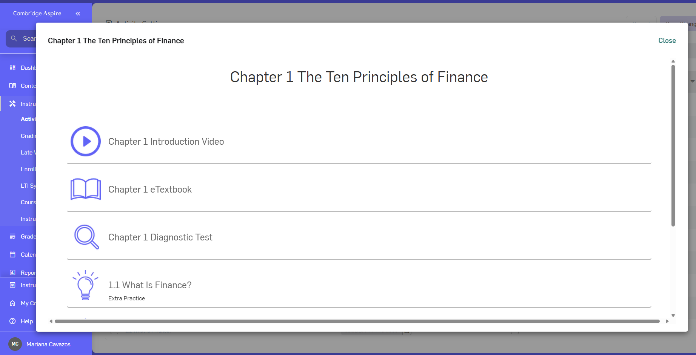Open Chapter 1 eTextbook link
The image size is (696, 355).
click(x=150, y=189)
